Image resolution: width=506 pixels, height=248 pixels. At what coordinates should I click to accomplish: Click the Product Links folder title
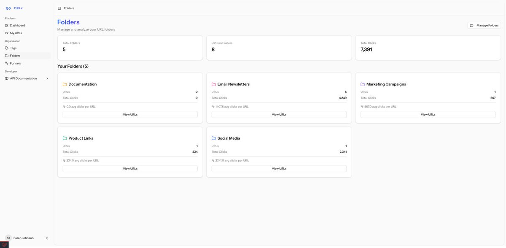[x=81, y=138]
